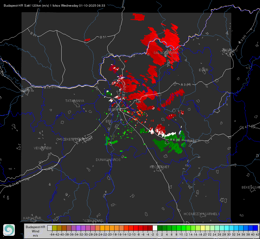Click the KAPOSVÁR city label

tap(32, 218)
